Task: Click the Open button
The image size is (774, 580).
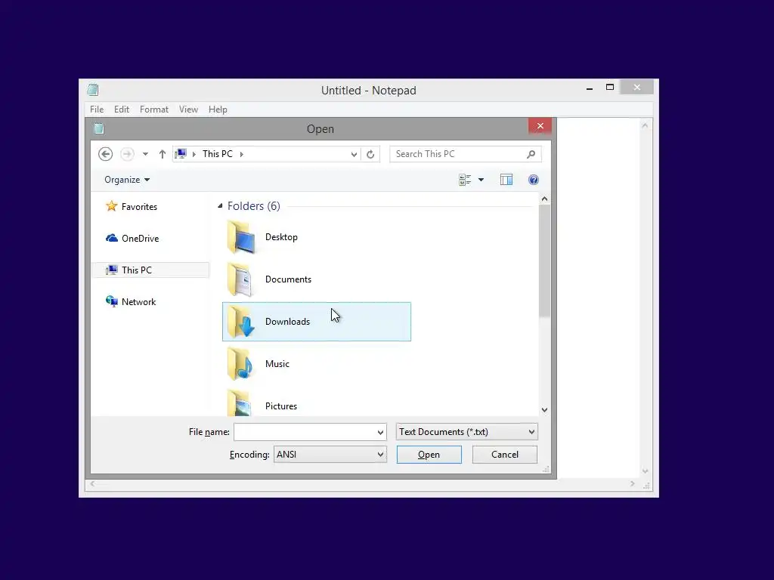Action: [x=429, y=455]
